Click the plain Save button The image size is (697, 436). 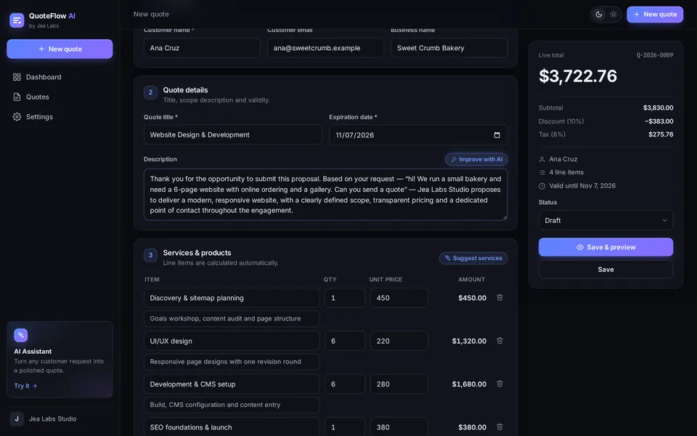point(606,270)
